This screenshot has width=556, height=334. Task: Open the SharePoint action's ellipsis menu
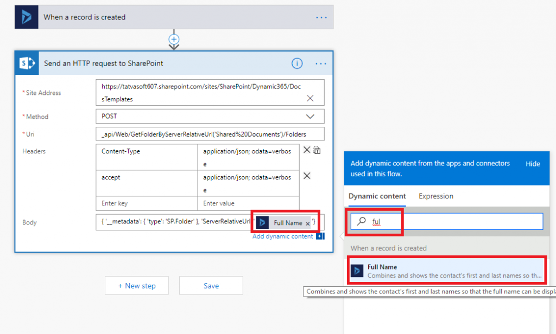tap(320, 63)
